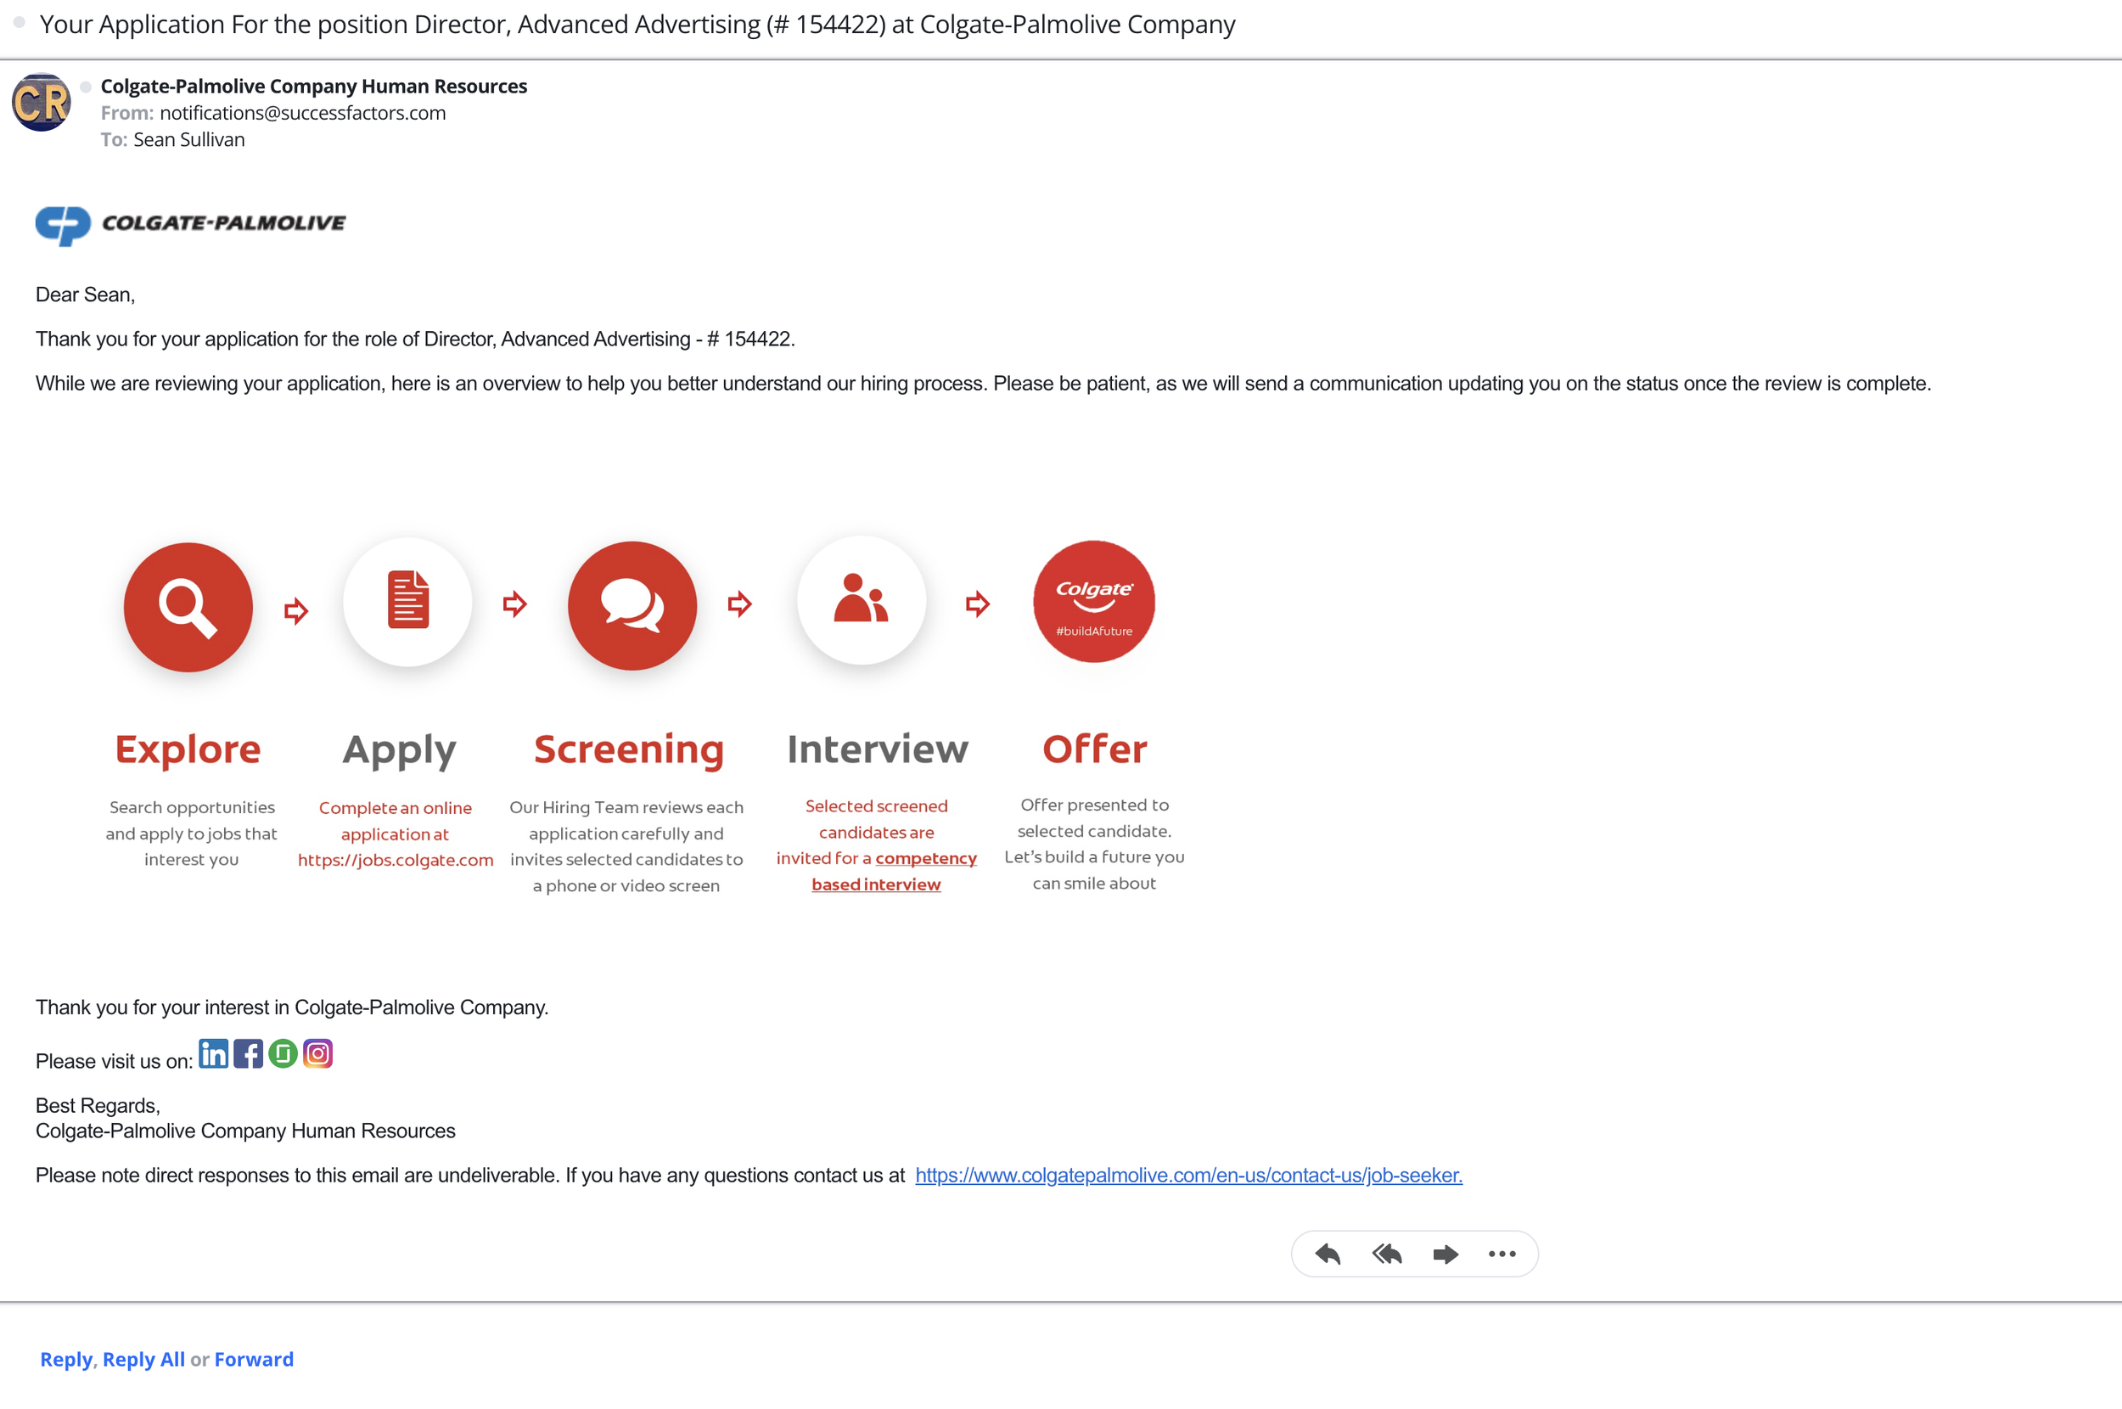The image size is (2122, 1409).
Task: Open the job-seeker contact us link
Action: [1187, 1176]
